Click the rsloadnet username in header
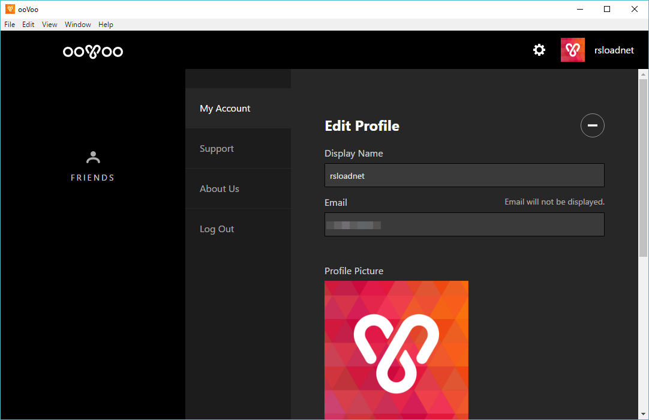 tap(614, 50)
